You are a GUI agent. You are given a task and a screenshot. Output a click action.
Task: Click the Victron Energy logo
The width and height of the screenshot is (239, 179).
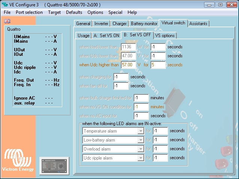[18, 160]
